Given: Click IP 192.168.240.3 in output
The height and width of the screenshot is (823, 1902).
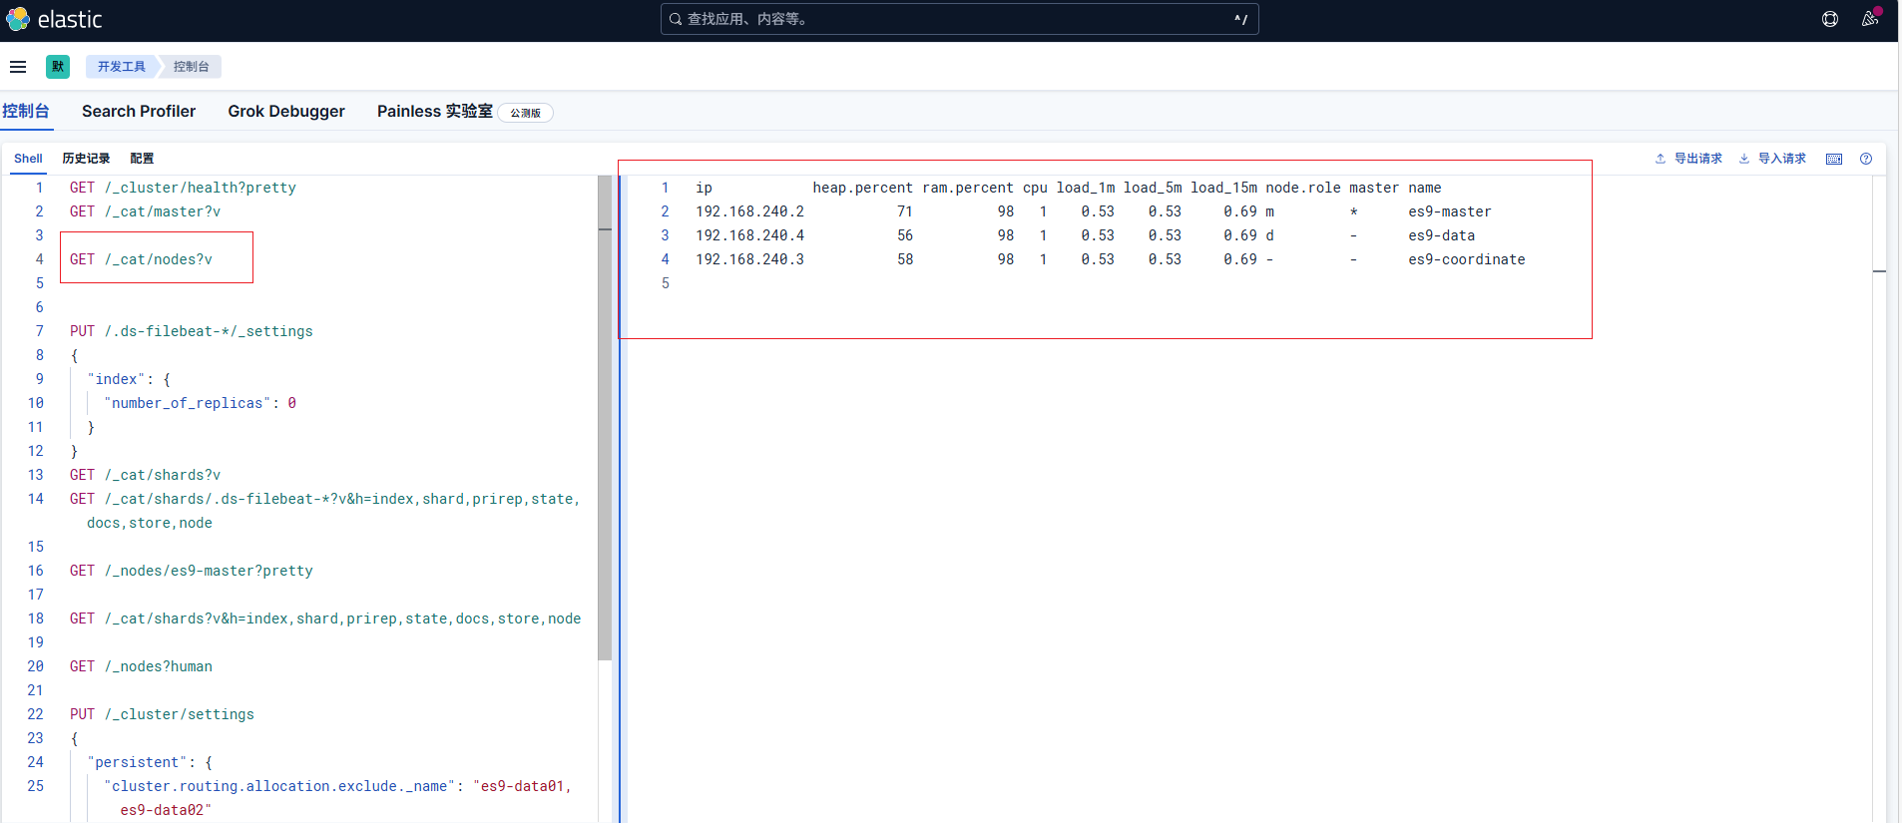Looking at the screenshot, I should coord(749,259).
